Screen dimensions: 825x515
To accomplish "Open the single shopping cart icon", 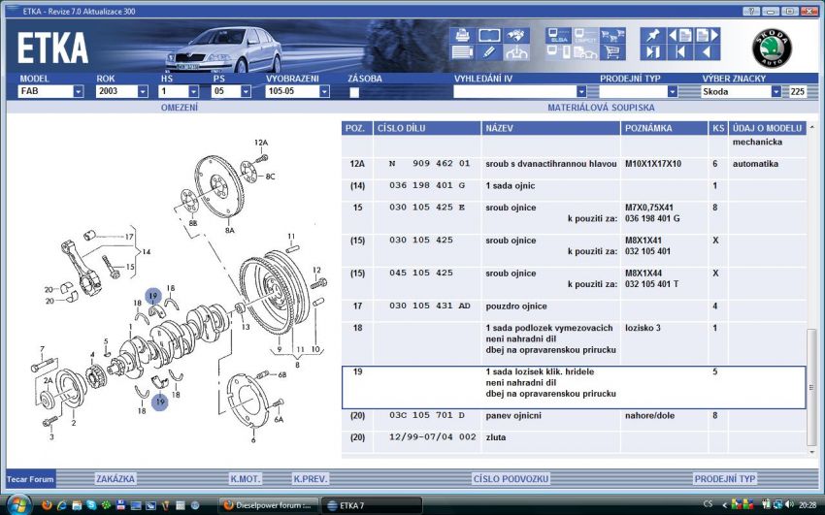I will click(612, 52).
